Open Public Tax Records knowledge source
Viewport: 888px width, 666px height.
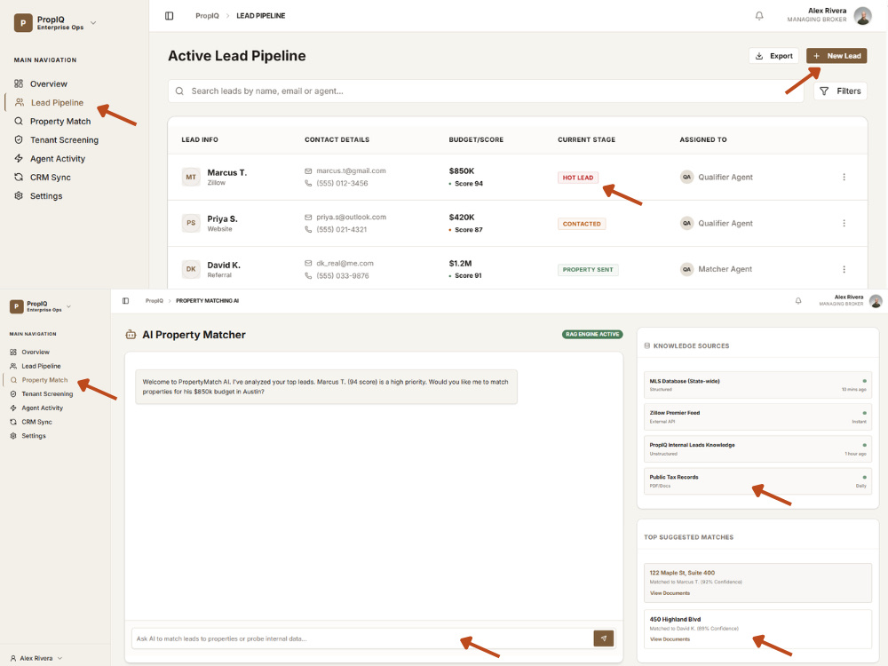click(757, 480)
